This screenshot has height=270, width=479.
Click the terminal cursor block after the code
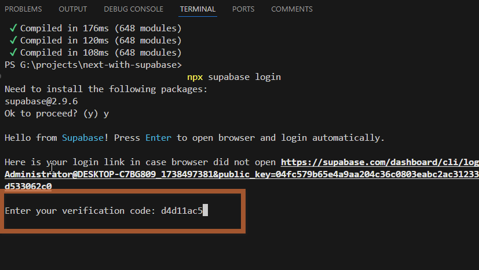tap(205, 211)
